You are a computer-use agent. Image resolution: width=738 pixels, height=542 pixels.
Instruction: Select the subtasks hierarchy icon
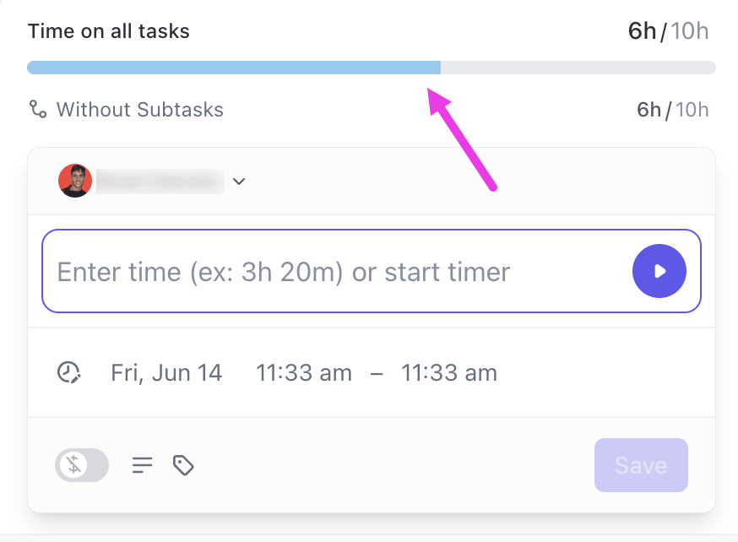[x=38, y=109]
